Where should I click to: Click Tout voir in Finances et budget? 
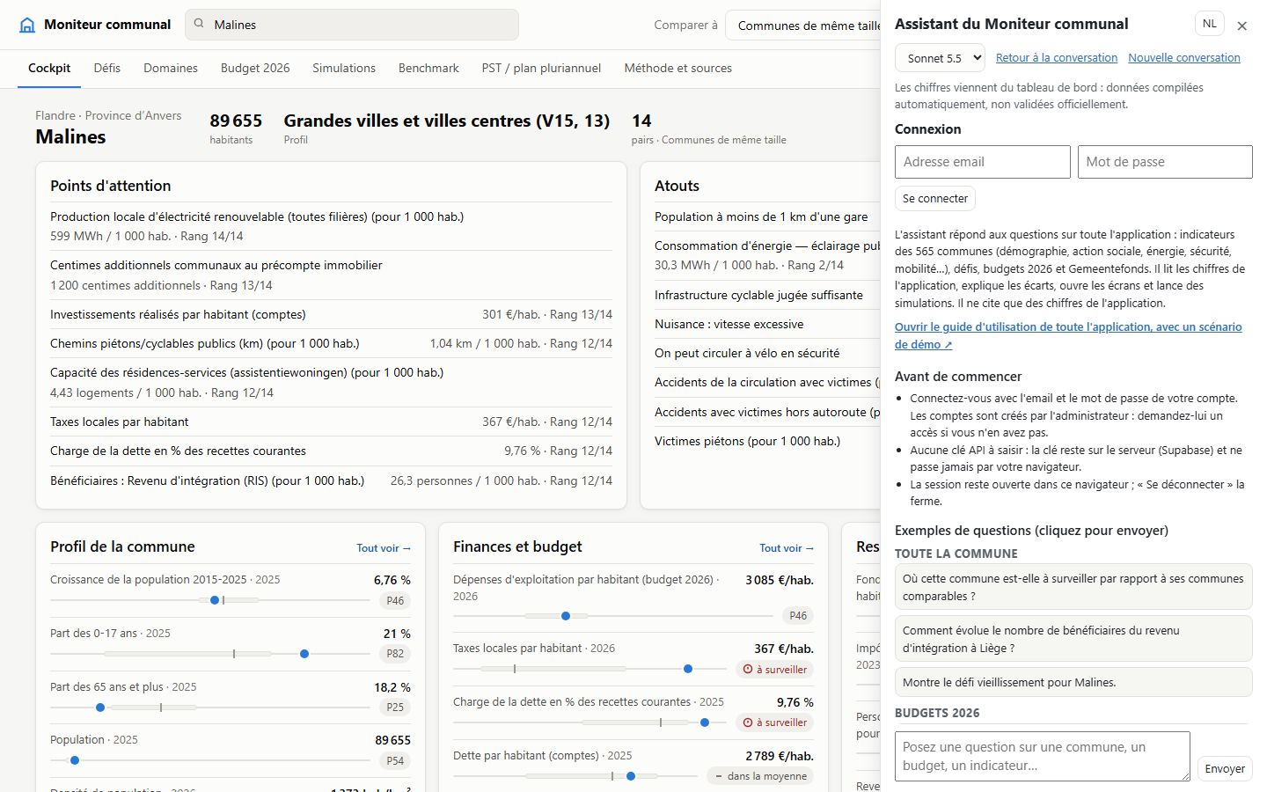click(787, 548)
